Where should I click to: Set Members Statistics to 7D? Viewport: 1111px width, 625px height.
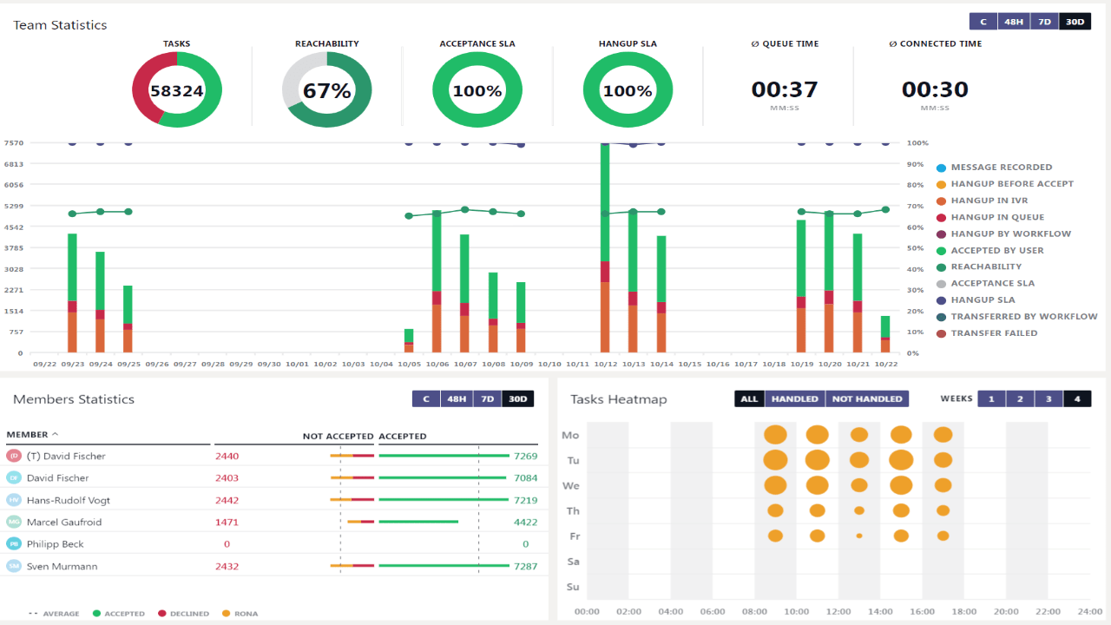tap(487, 399)
